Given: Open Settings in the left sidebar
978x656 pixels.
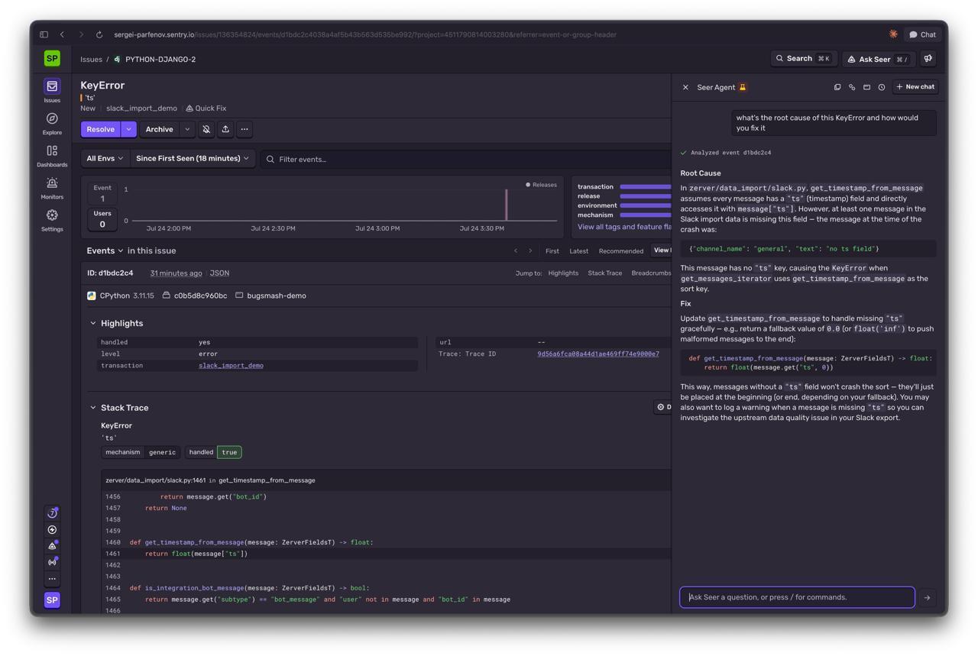Looking at the screenshot, I should click(x=52, y=219).
